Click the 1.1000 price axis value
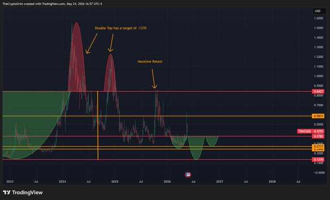330x200 pixels. tap(318, 66)
